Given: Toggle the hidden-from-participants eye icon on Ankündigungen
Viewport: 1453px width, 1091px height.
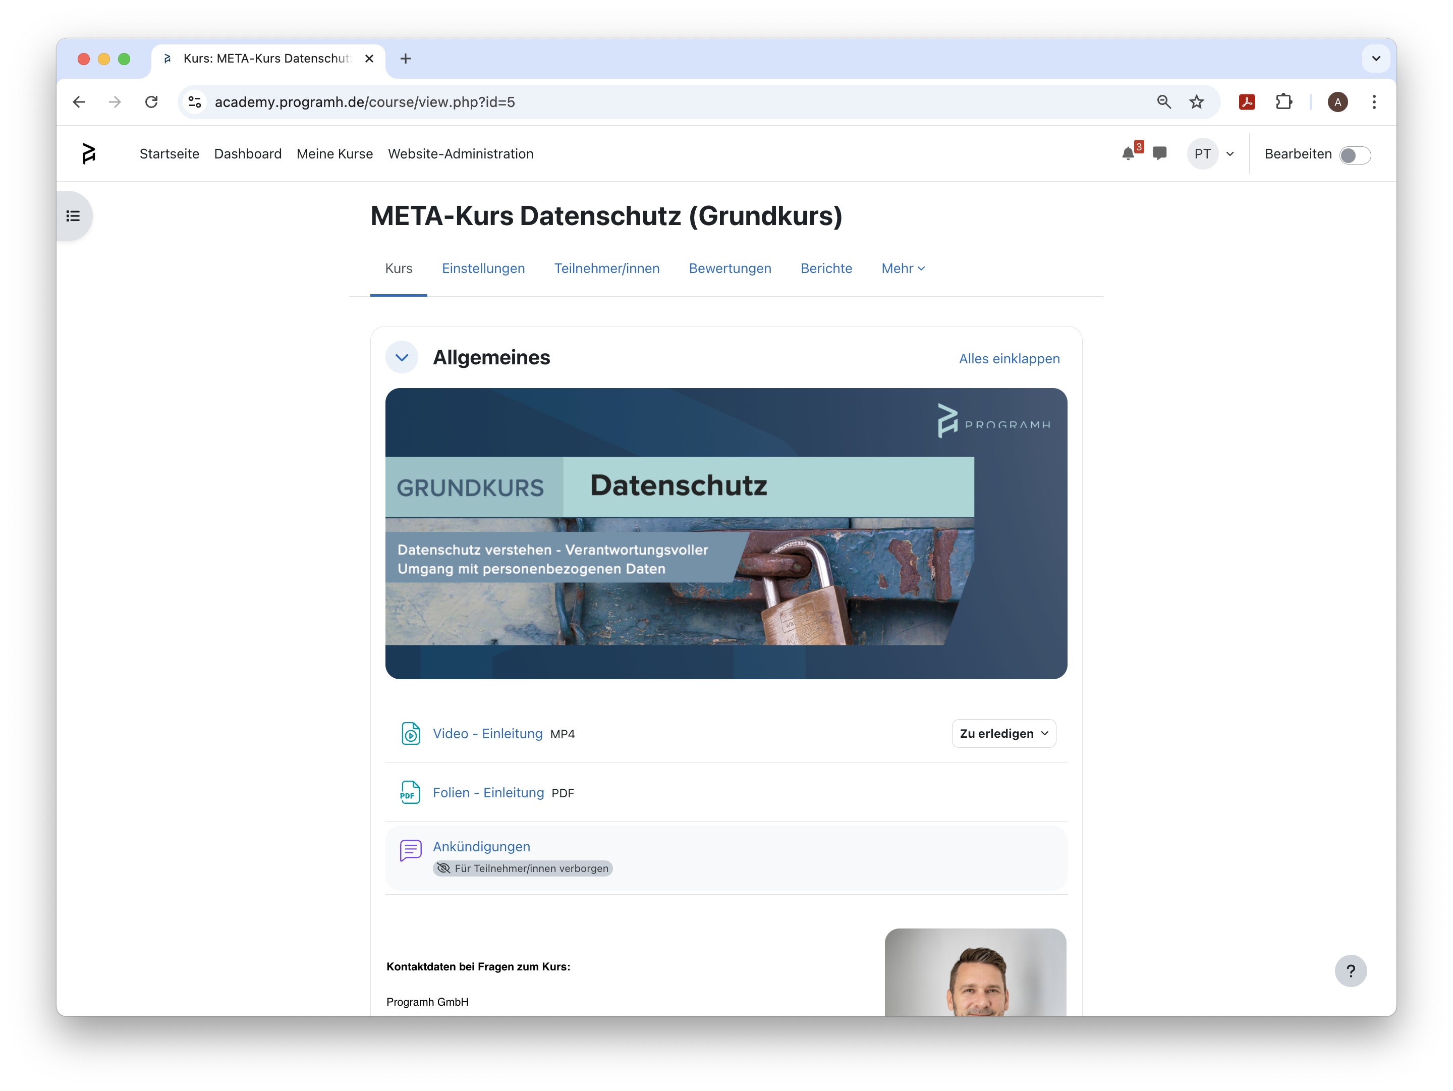Looking at the screenshot, I should [444, 868].
